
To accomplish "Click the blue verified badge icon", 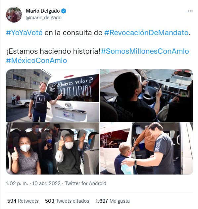I will [x=64, y=11].
